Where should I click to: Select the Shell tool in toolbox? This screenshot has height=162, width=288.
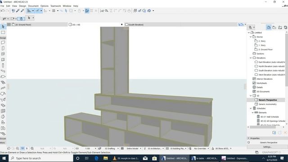(3, 99)
